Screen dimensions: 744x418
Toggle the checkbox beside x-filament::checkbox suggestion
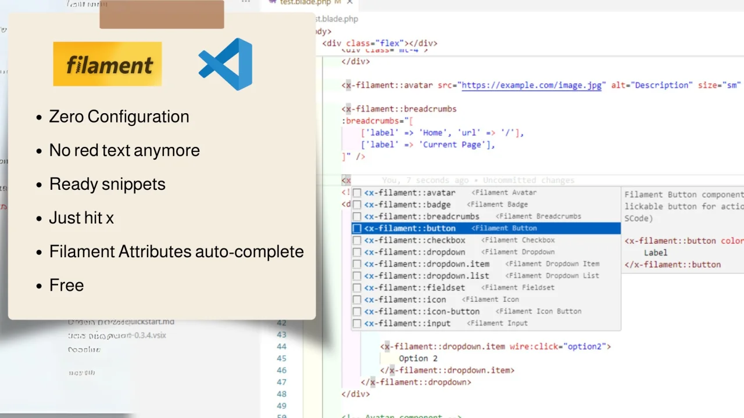click(x=356, y=240)
